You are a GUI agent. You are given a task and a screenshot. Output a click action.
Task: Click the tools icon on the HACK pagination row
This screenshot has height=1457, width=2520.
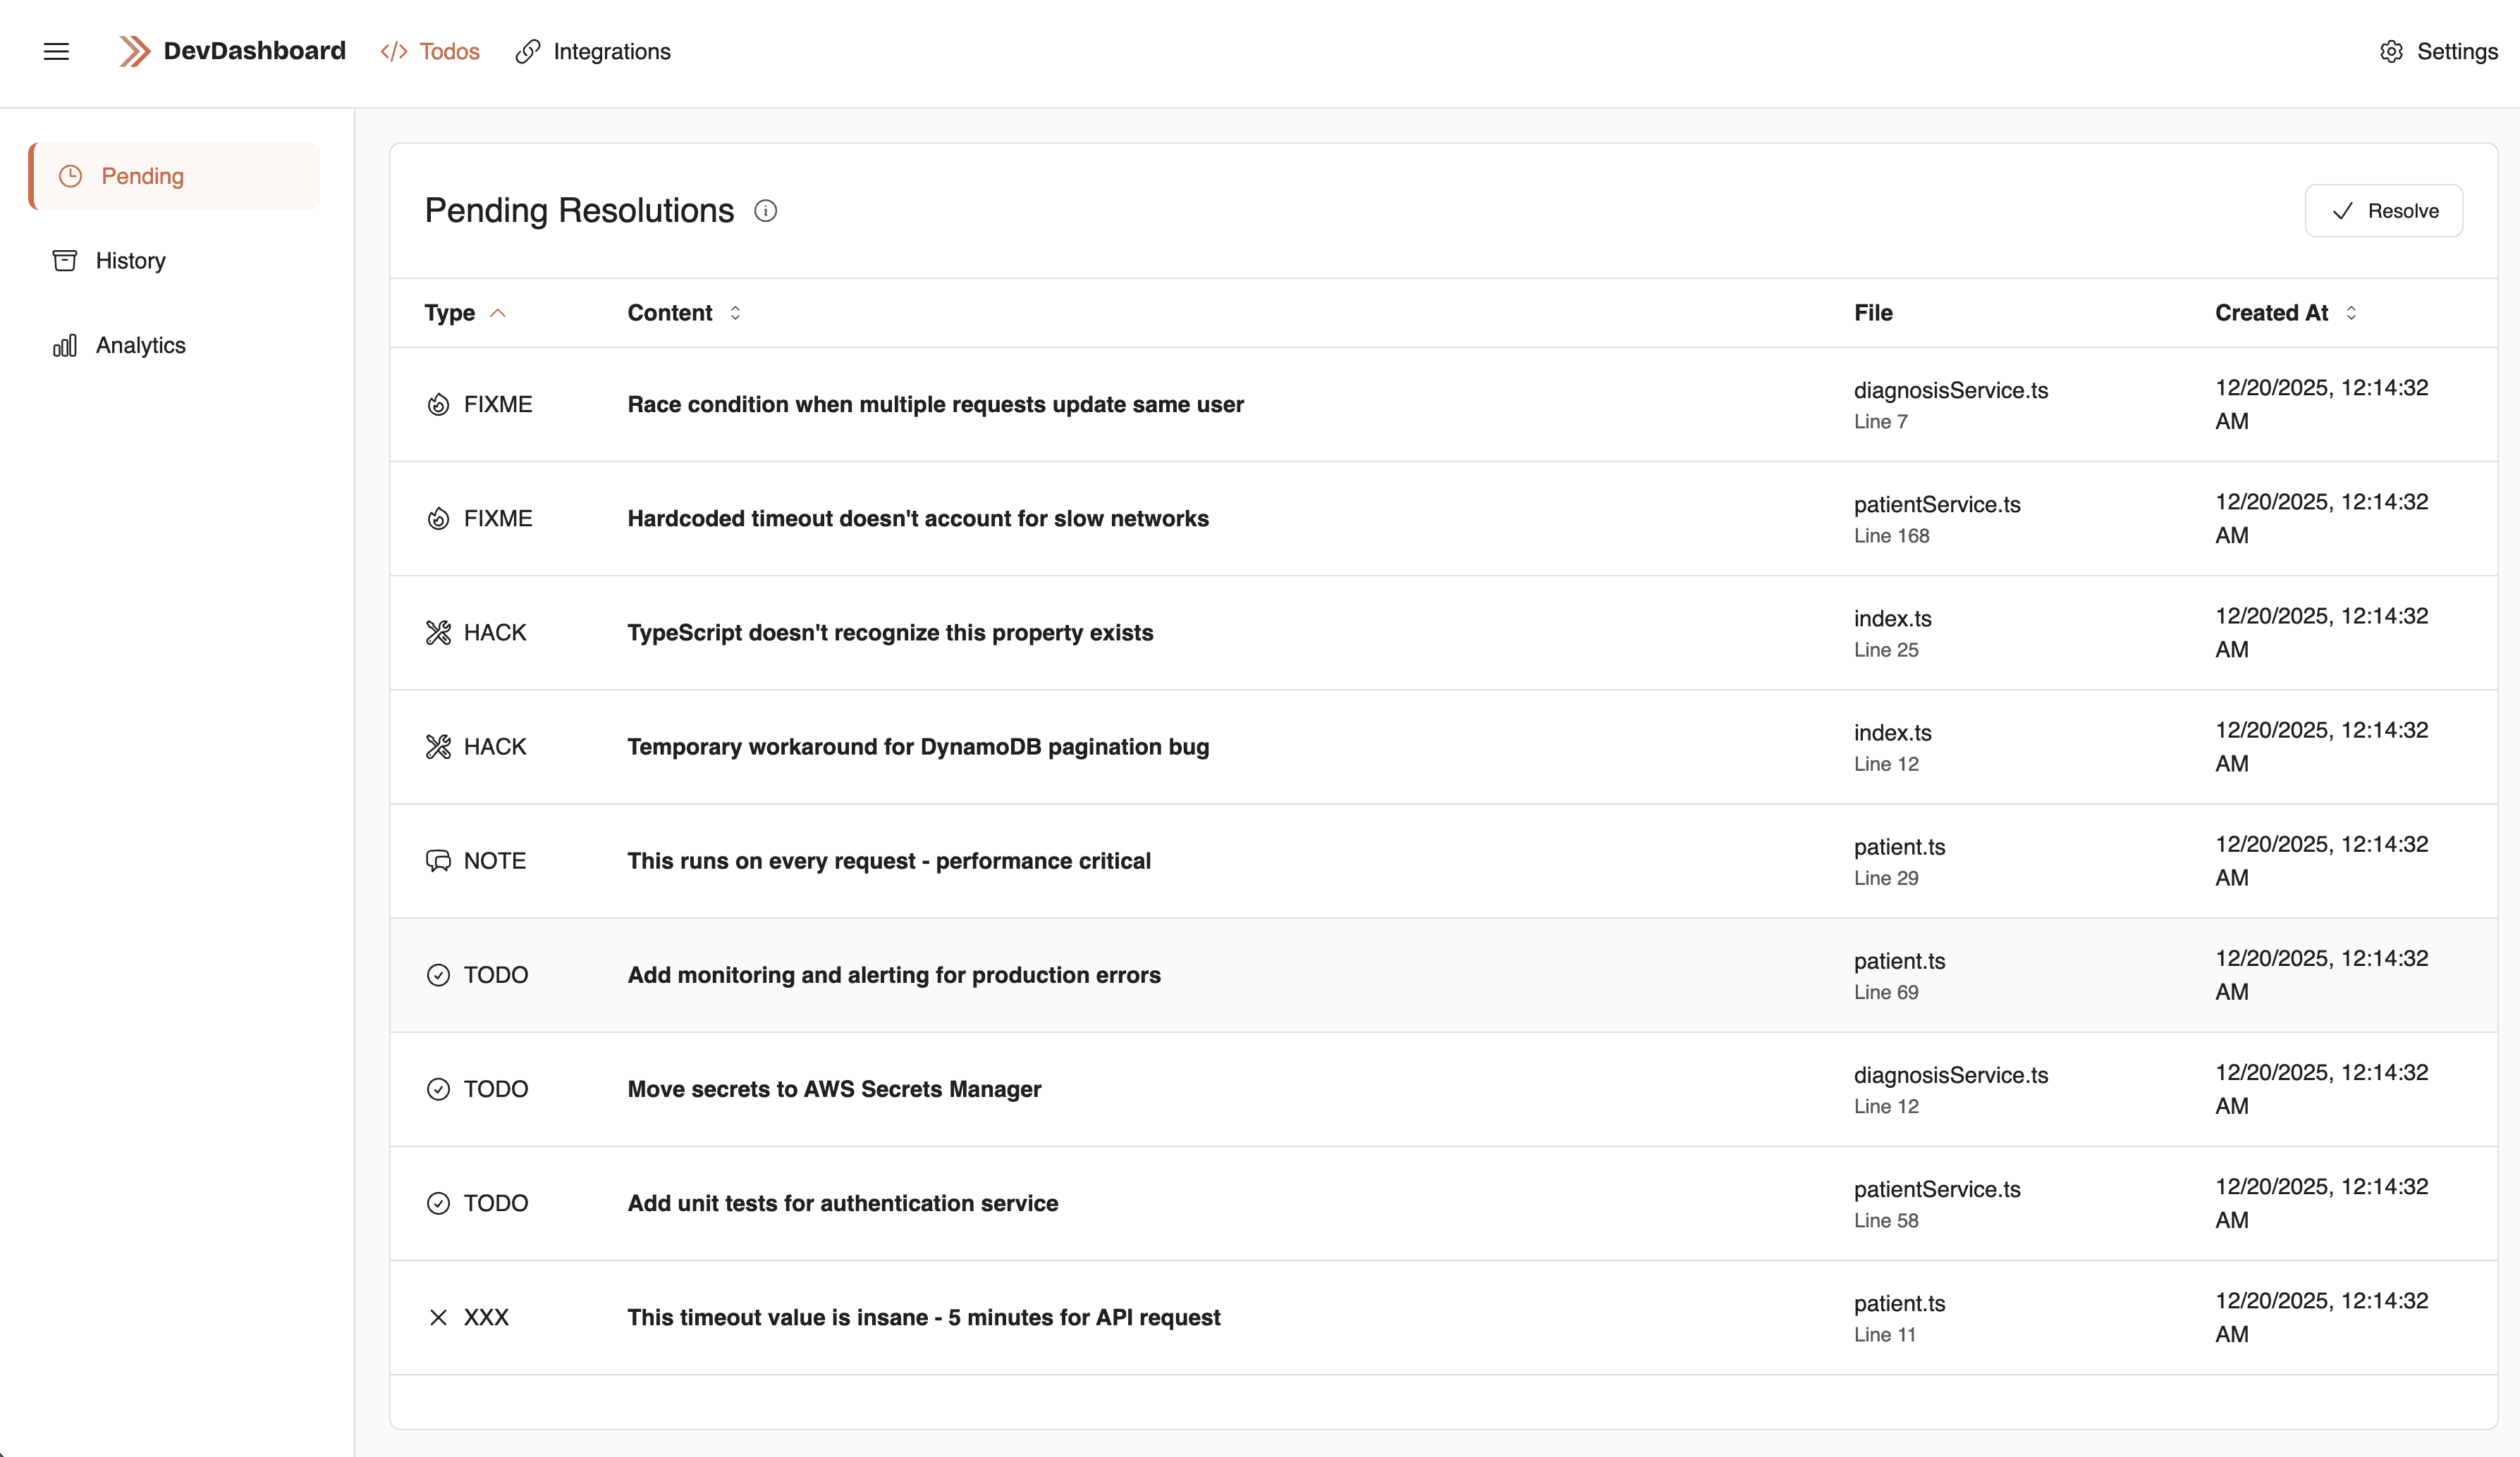438,745
